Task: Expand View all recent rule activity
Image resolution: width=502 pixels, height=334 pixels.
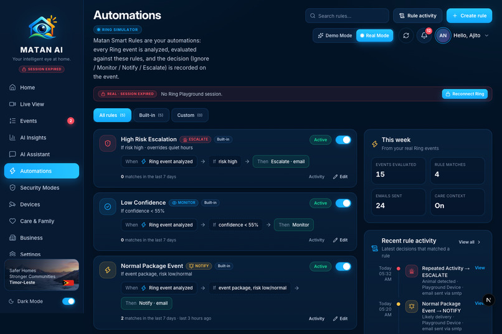Action: point(470,242)
